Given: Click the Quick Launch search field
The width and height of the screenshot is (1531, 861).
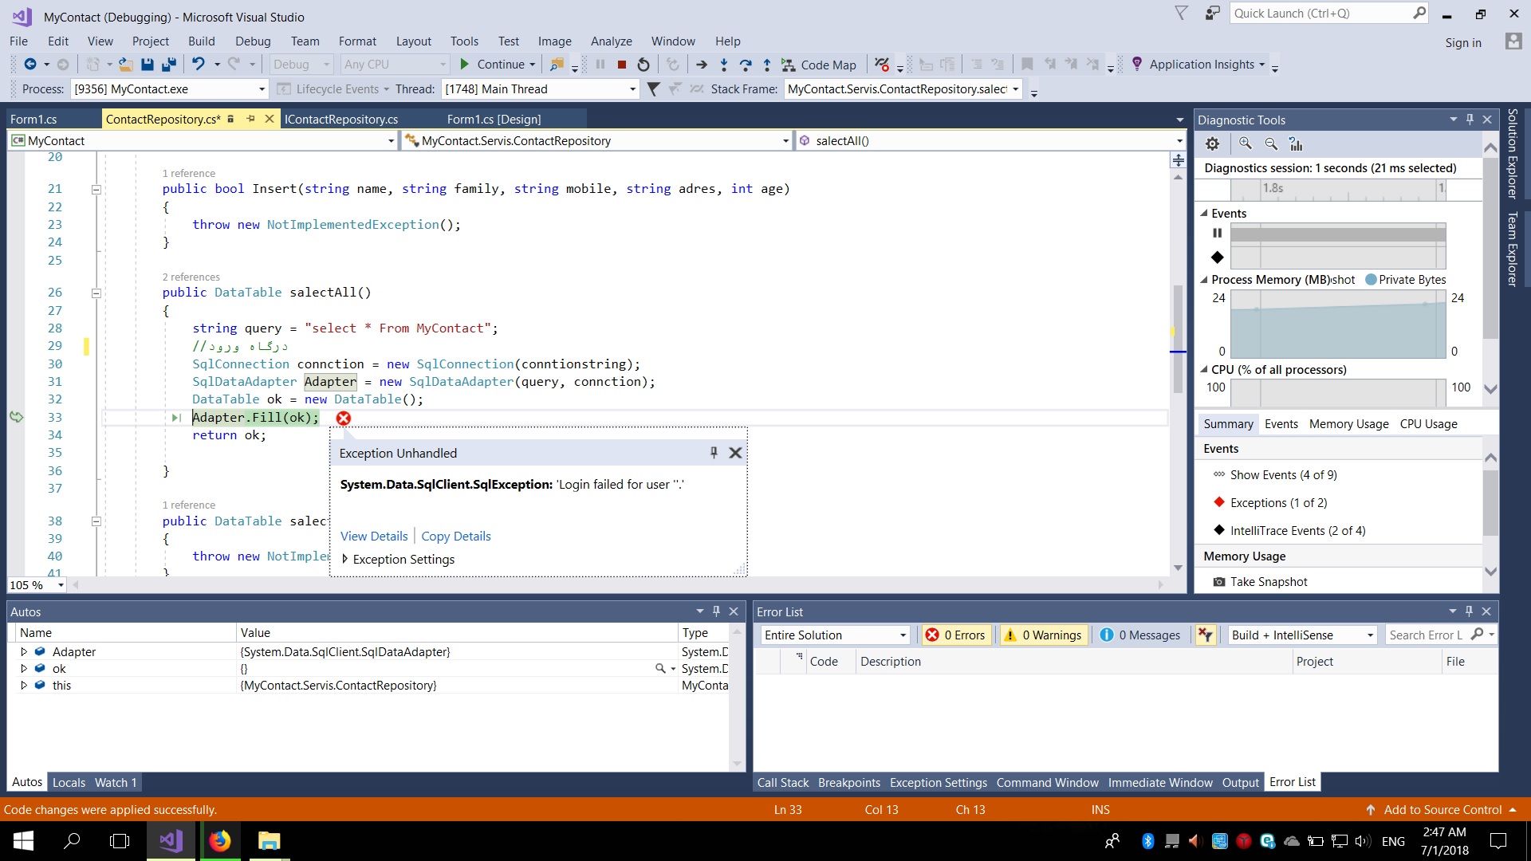Looking at the screenshot, I should click(x=1329, y=14).
